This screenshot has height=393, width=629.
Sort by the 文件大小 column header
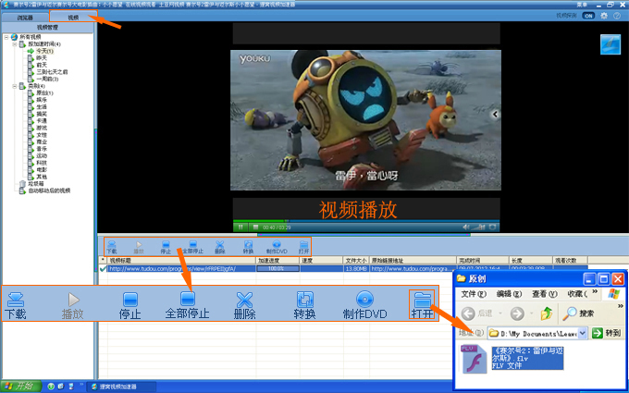356,261
